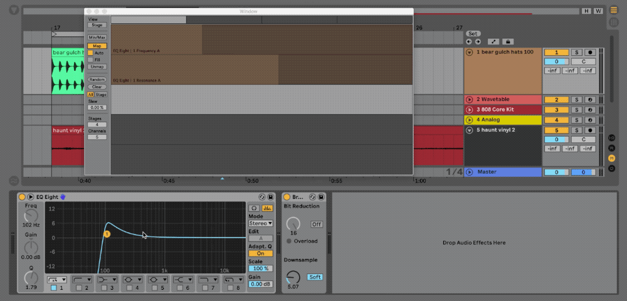
Task: Click the EQ Eight spectrum analyzer icon
Action: click(x=266, y=208)
